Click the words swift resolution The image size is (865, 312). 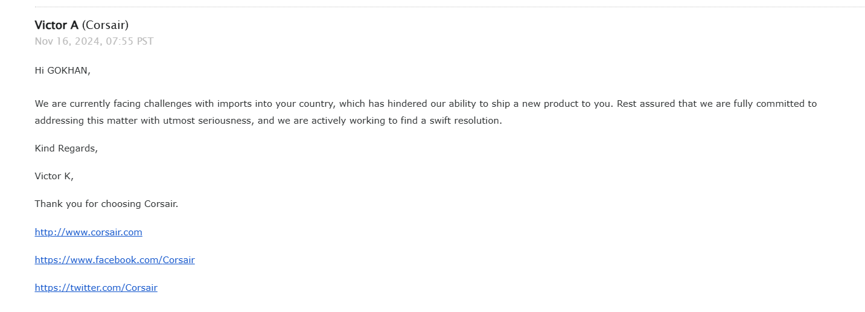point(464,120)
